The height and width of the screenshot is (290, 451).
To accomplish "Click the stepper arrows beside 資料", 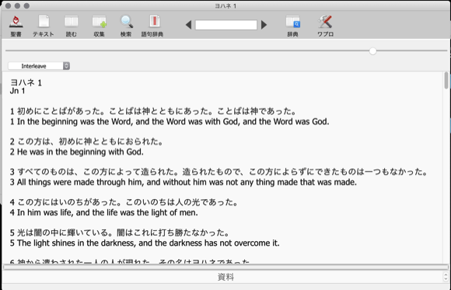I will point(446,277).
